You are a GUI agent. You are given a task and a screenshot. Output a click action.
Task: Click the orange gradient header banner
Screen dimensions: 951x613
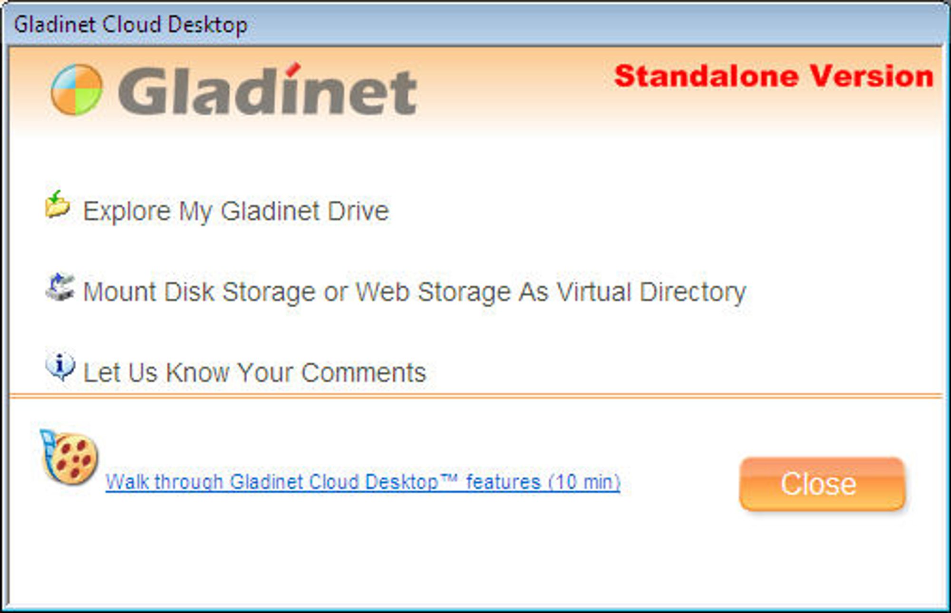point(475,90)
